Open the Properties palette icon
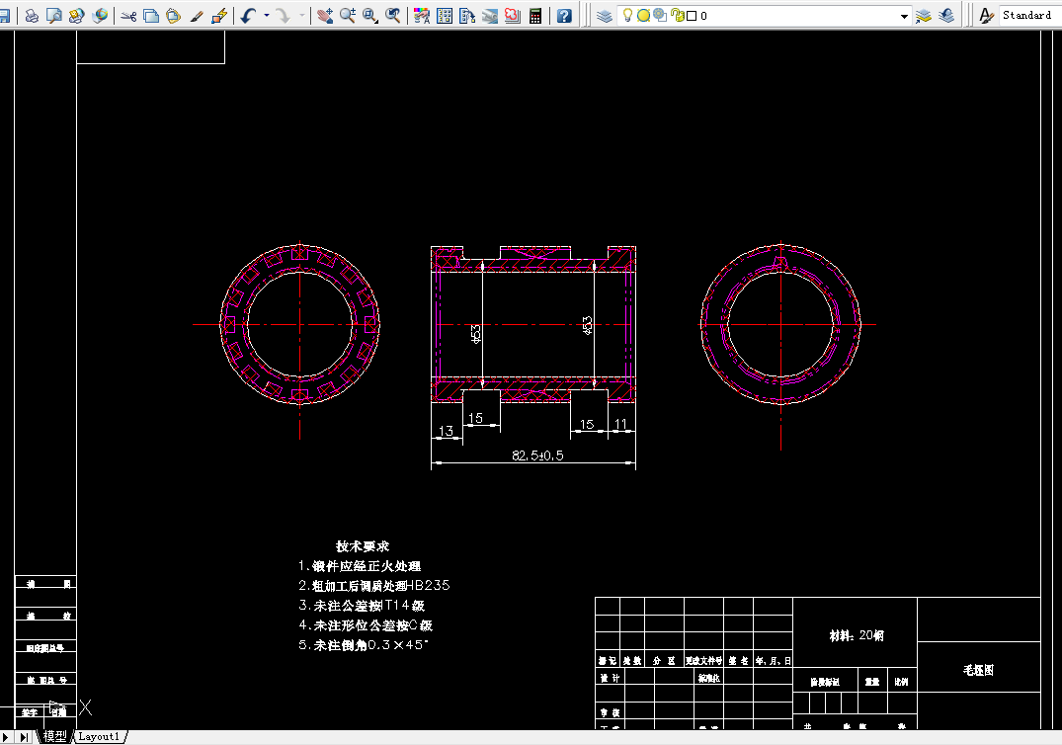The height and width of the screenshot is (745, 1062). pyautogui.click(x=422, y=16)
